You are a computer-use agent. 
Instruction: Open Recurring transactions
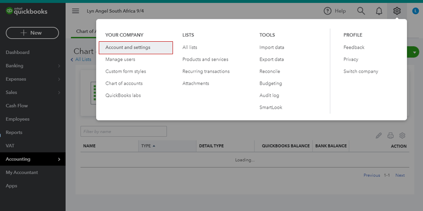pos(206,71)
